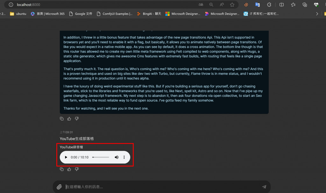Focus the chat message input field
The width and height of the screenshot is (326, 193).
162,187
